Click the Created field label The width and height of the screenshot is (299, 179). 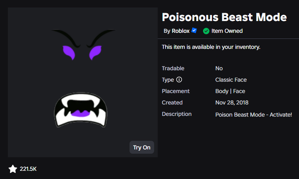tap(172, 103)
